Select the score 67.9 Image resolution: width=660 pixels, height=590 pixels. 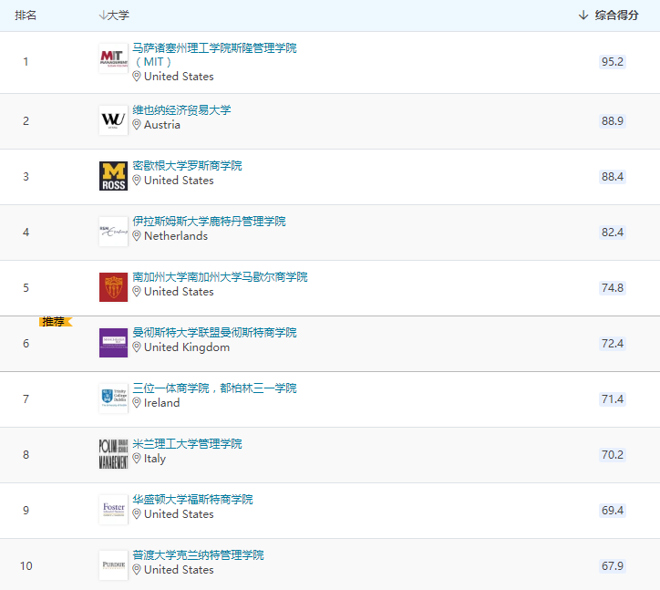[x=613, y=565]
